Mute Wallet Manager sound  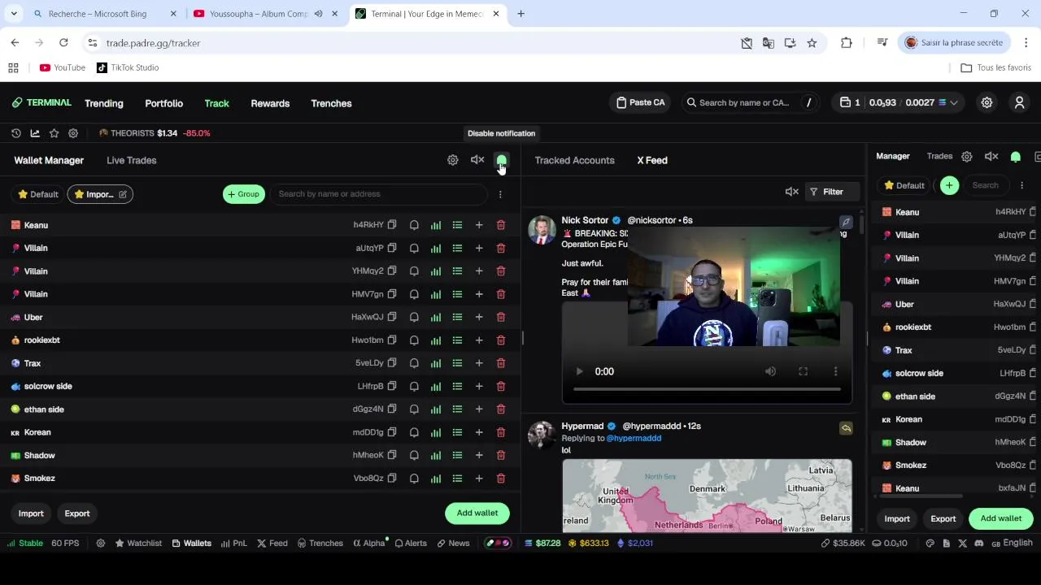477,160
